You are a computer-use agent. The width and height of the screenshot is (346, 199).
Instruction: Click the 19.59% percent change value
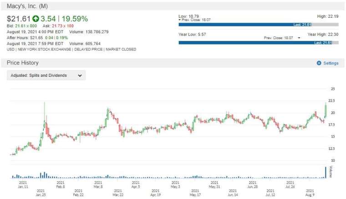[x=75, y=19]
